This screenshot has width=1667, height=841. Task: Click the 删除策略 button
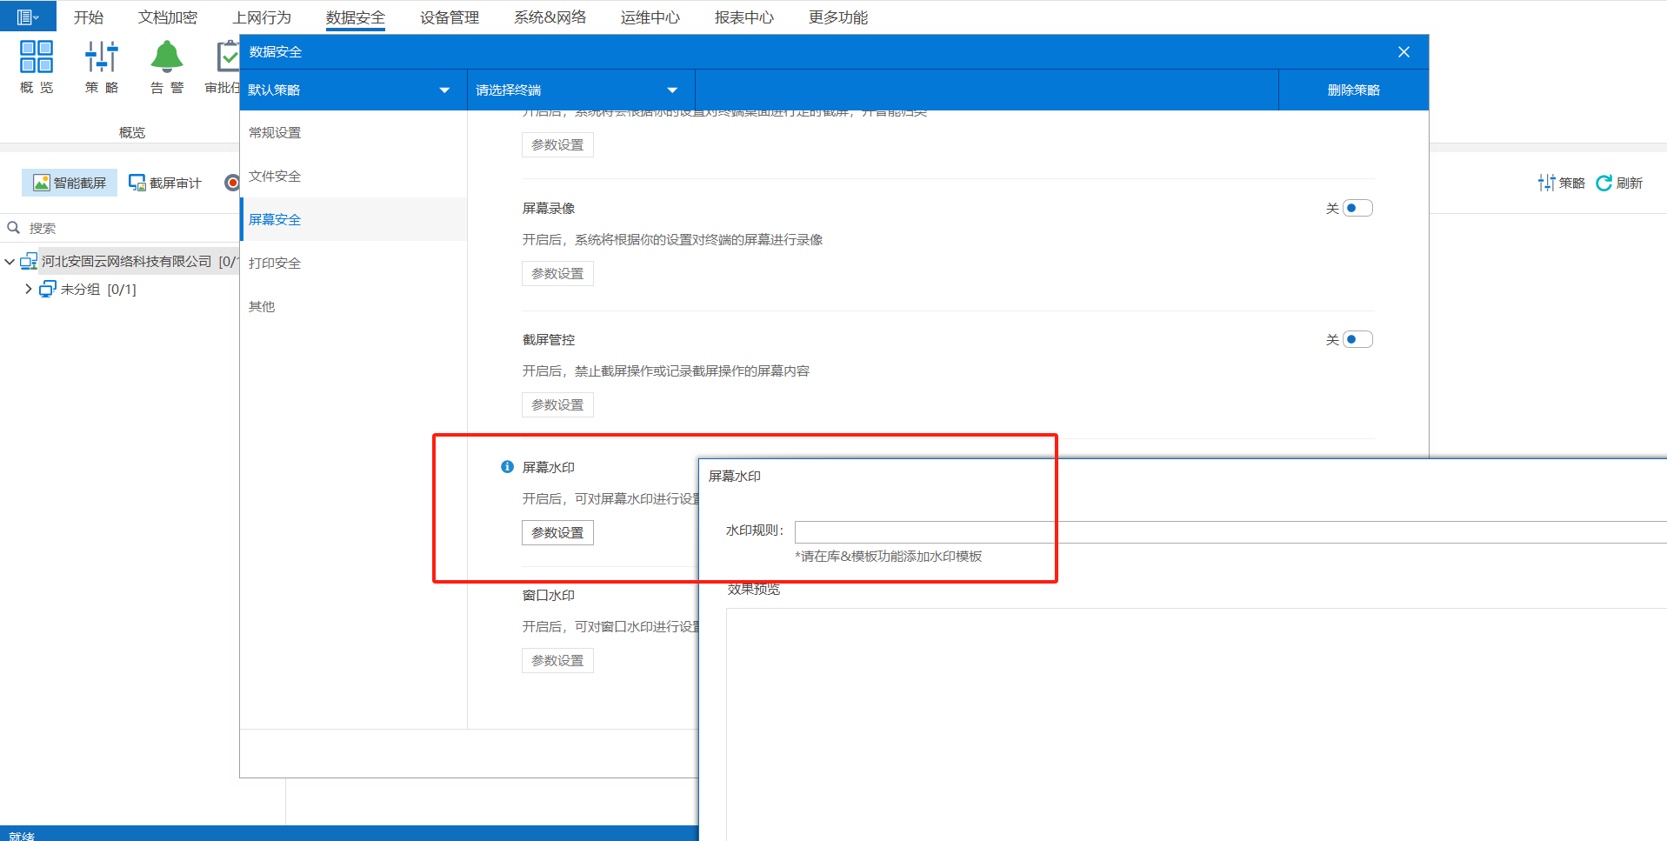1353,90
